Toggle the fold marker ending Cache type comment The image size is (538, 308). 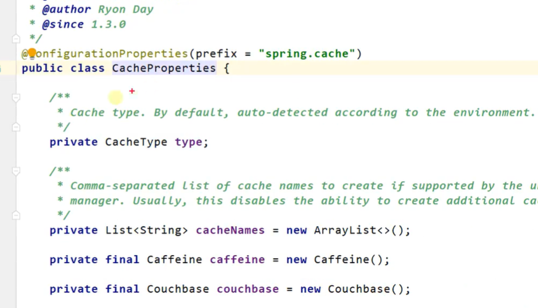click(x=16, y=127)
